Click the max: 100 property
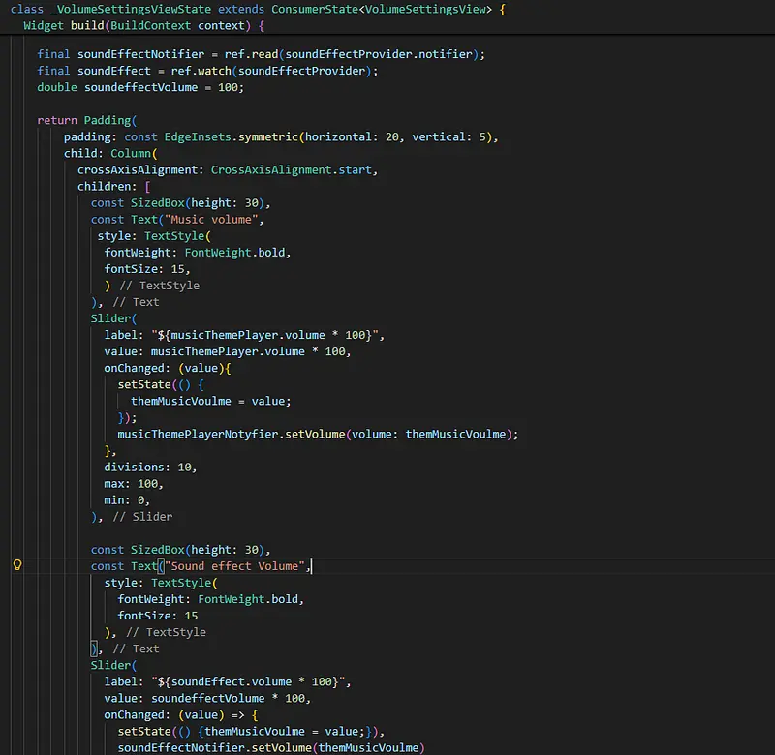The height and width of the screenshot is (755, 775). [134, 483]
